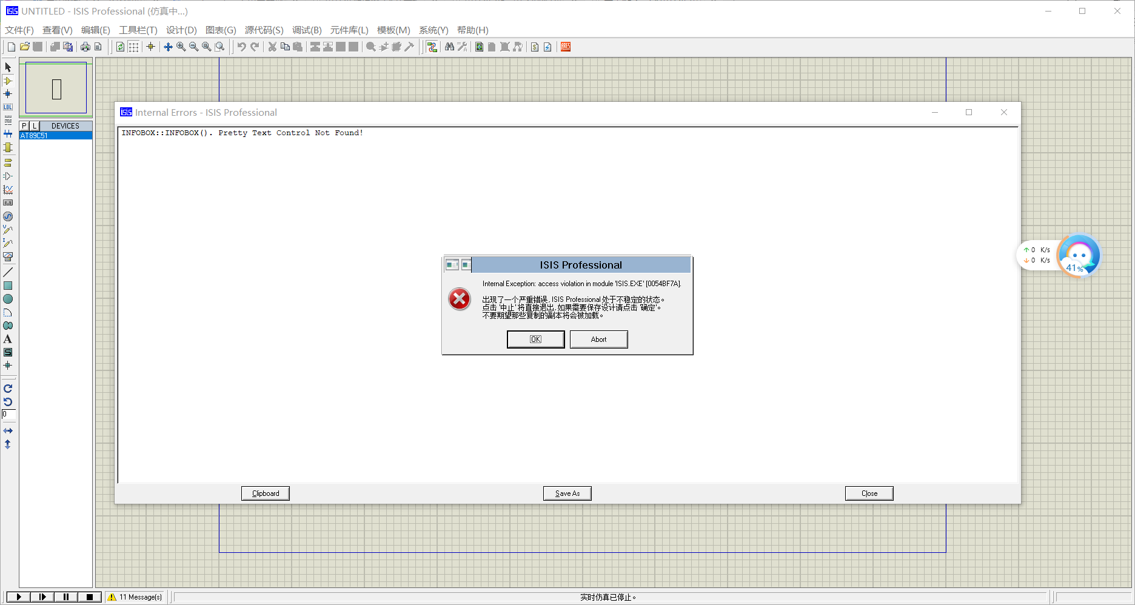
Task: Pause the simulation
Action: [66, 597]
